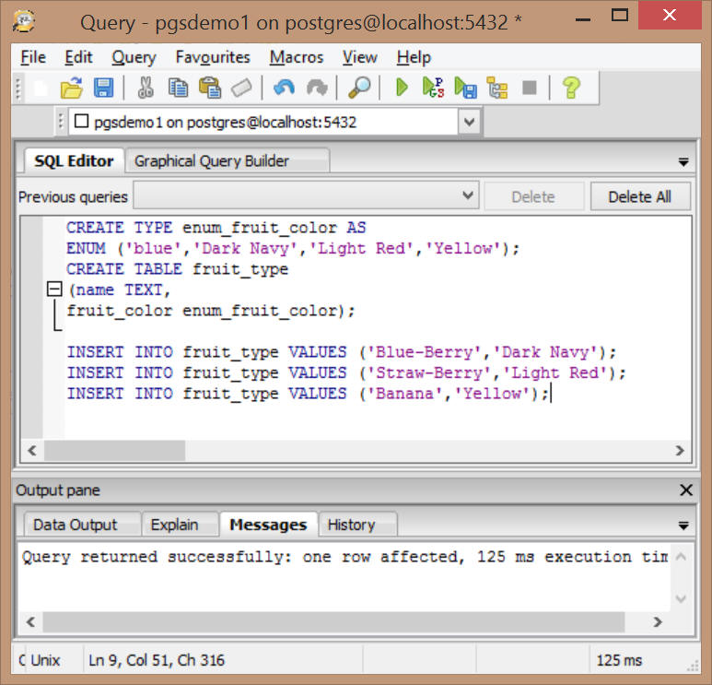Click the Delete All button
The height and width of the screenshot is (685, 712).
click(640, 196)
